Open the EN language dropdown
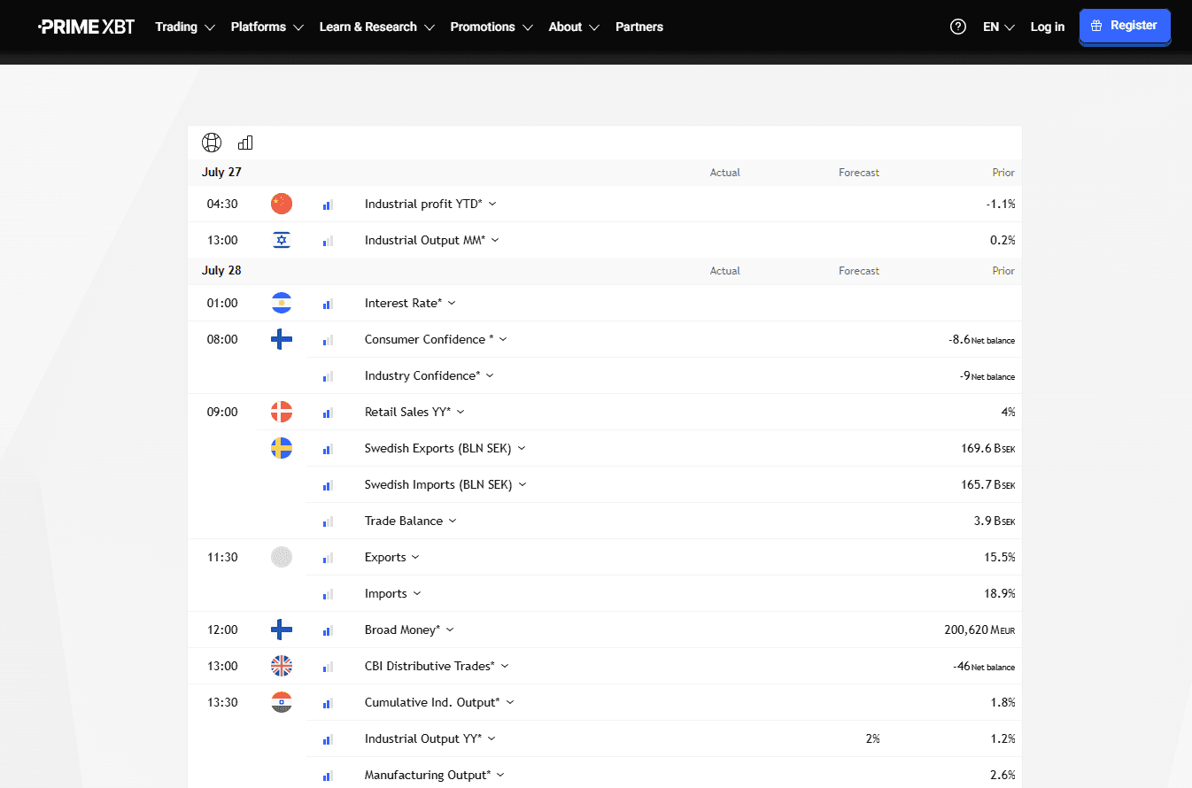Screen dimensions: 1192x788 tap(999, 27)
